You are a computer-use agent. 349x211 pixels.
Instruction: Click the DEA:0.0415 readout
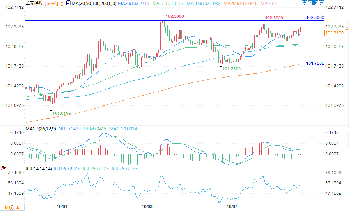(95, 129)
